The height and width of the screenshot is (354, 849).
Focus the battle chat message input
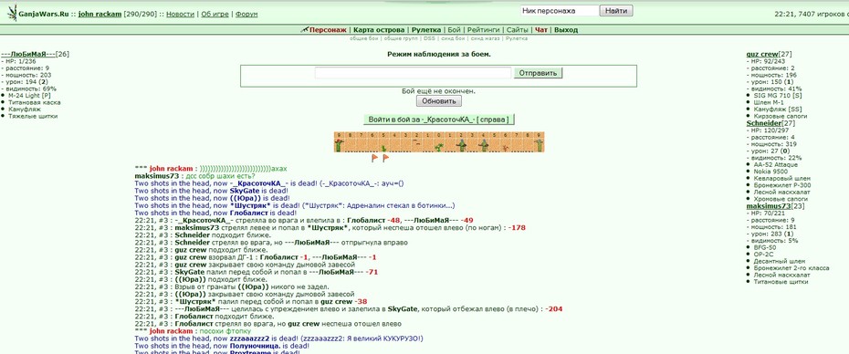[x=414, y=73]
